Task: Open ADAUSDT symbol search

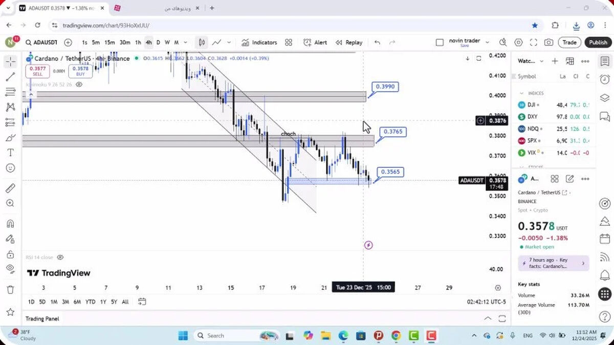Action: pos(41,42)
